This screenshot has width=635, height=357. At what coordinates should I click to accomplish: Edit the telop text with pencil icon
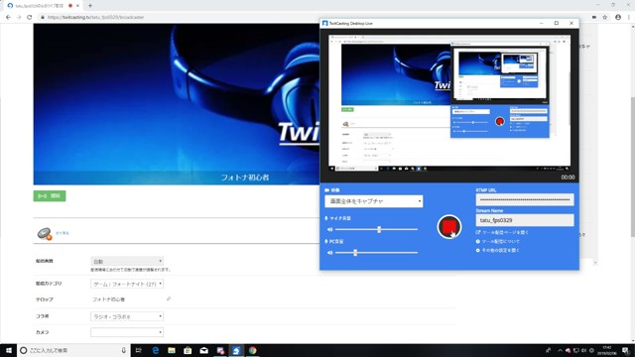(169, 299)
